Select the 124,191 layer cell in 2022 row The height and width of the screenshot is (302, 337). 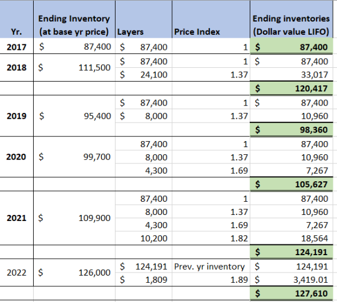144,267
